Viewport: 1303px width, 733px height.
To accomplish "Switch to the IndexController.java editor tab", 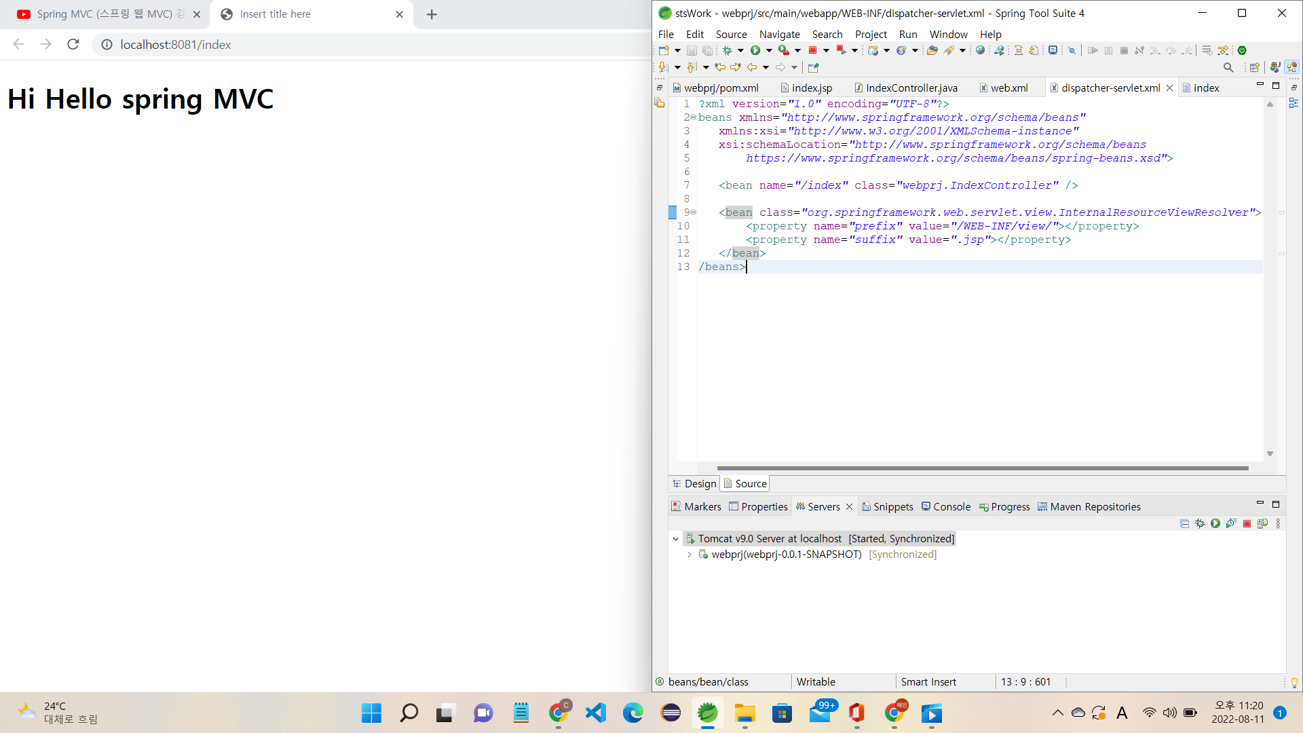I will [x=911, y=88].
